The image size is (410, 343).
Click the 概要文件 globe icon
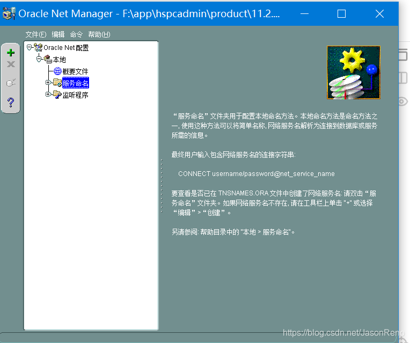click(57, 71)
